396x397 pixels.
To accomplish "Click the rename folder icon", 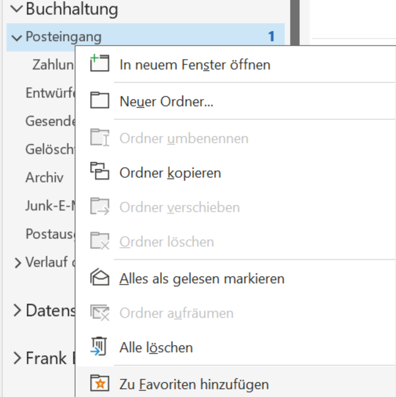I will click(99, 138).
